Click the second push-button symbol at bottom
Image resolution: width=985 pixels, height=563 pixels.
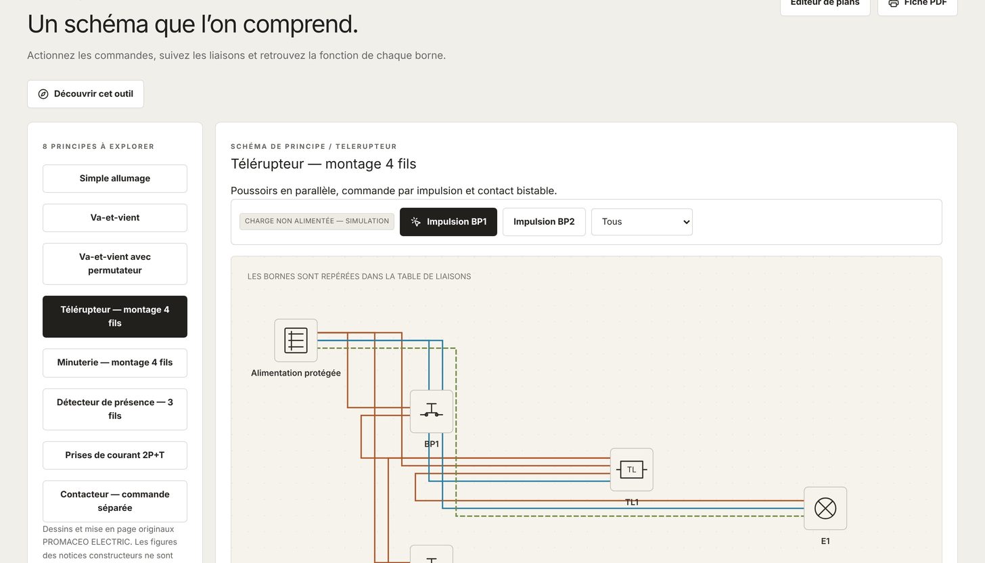(432, 554)
